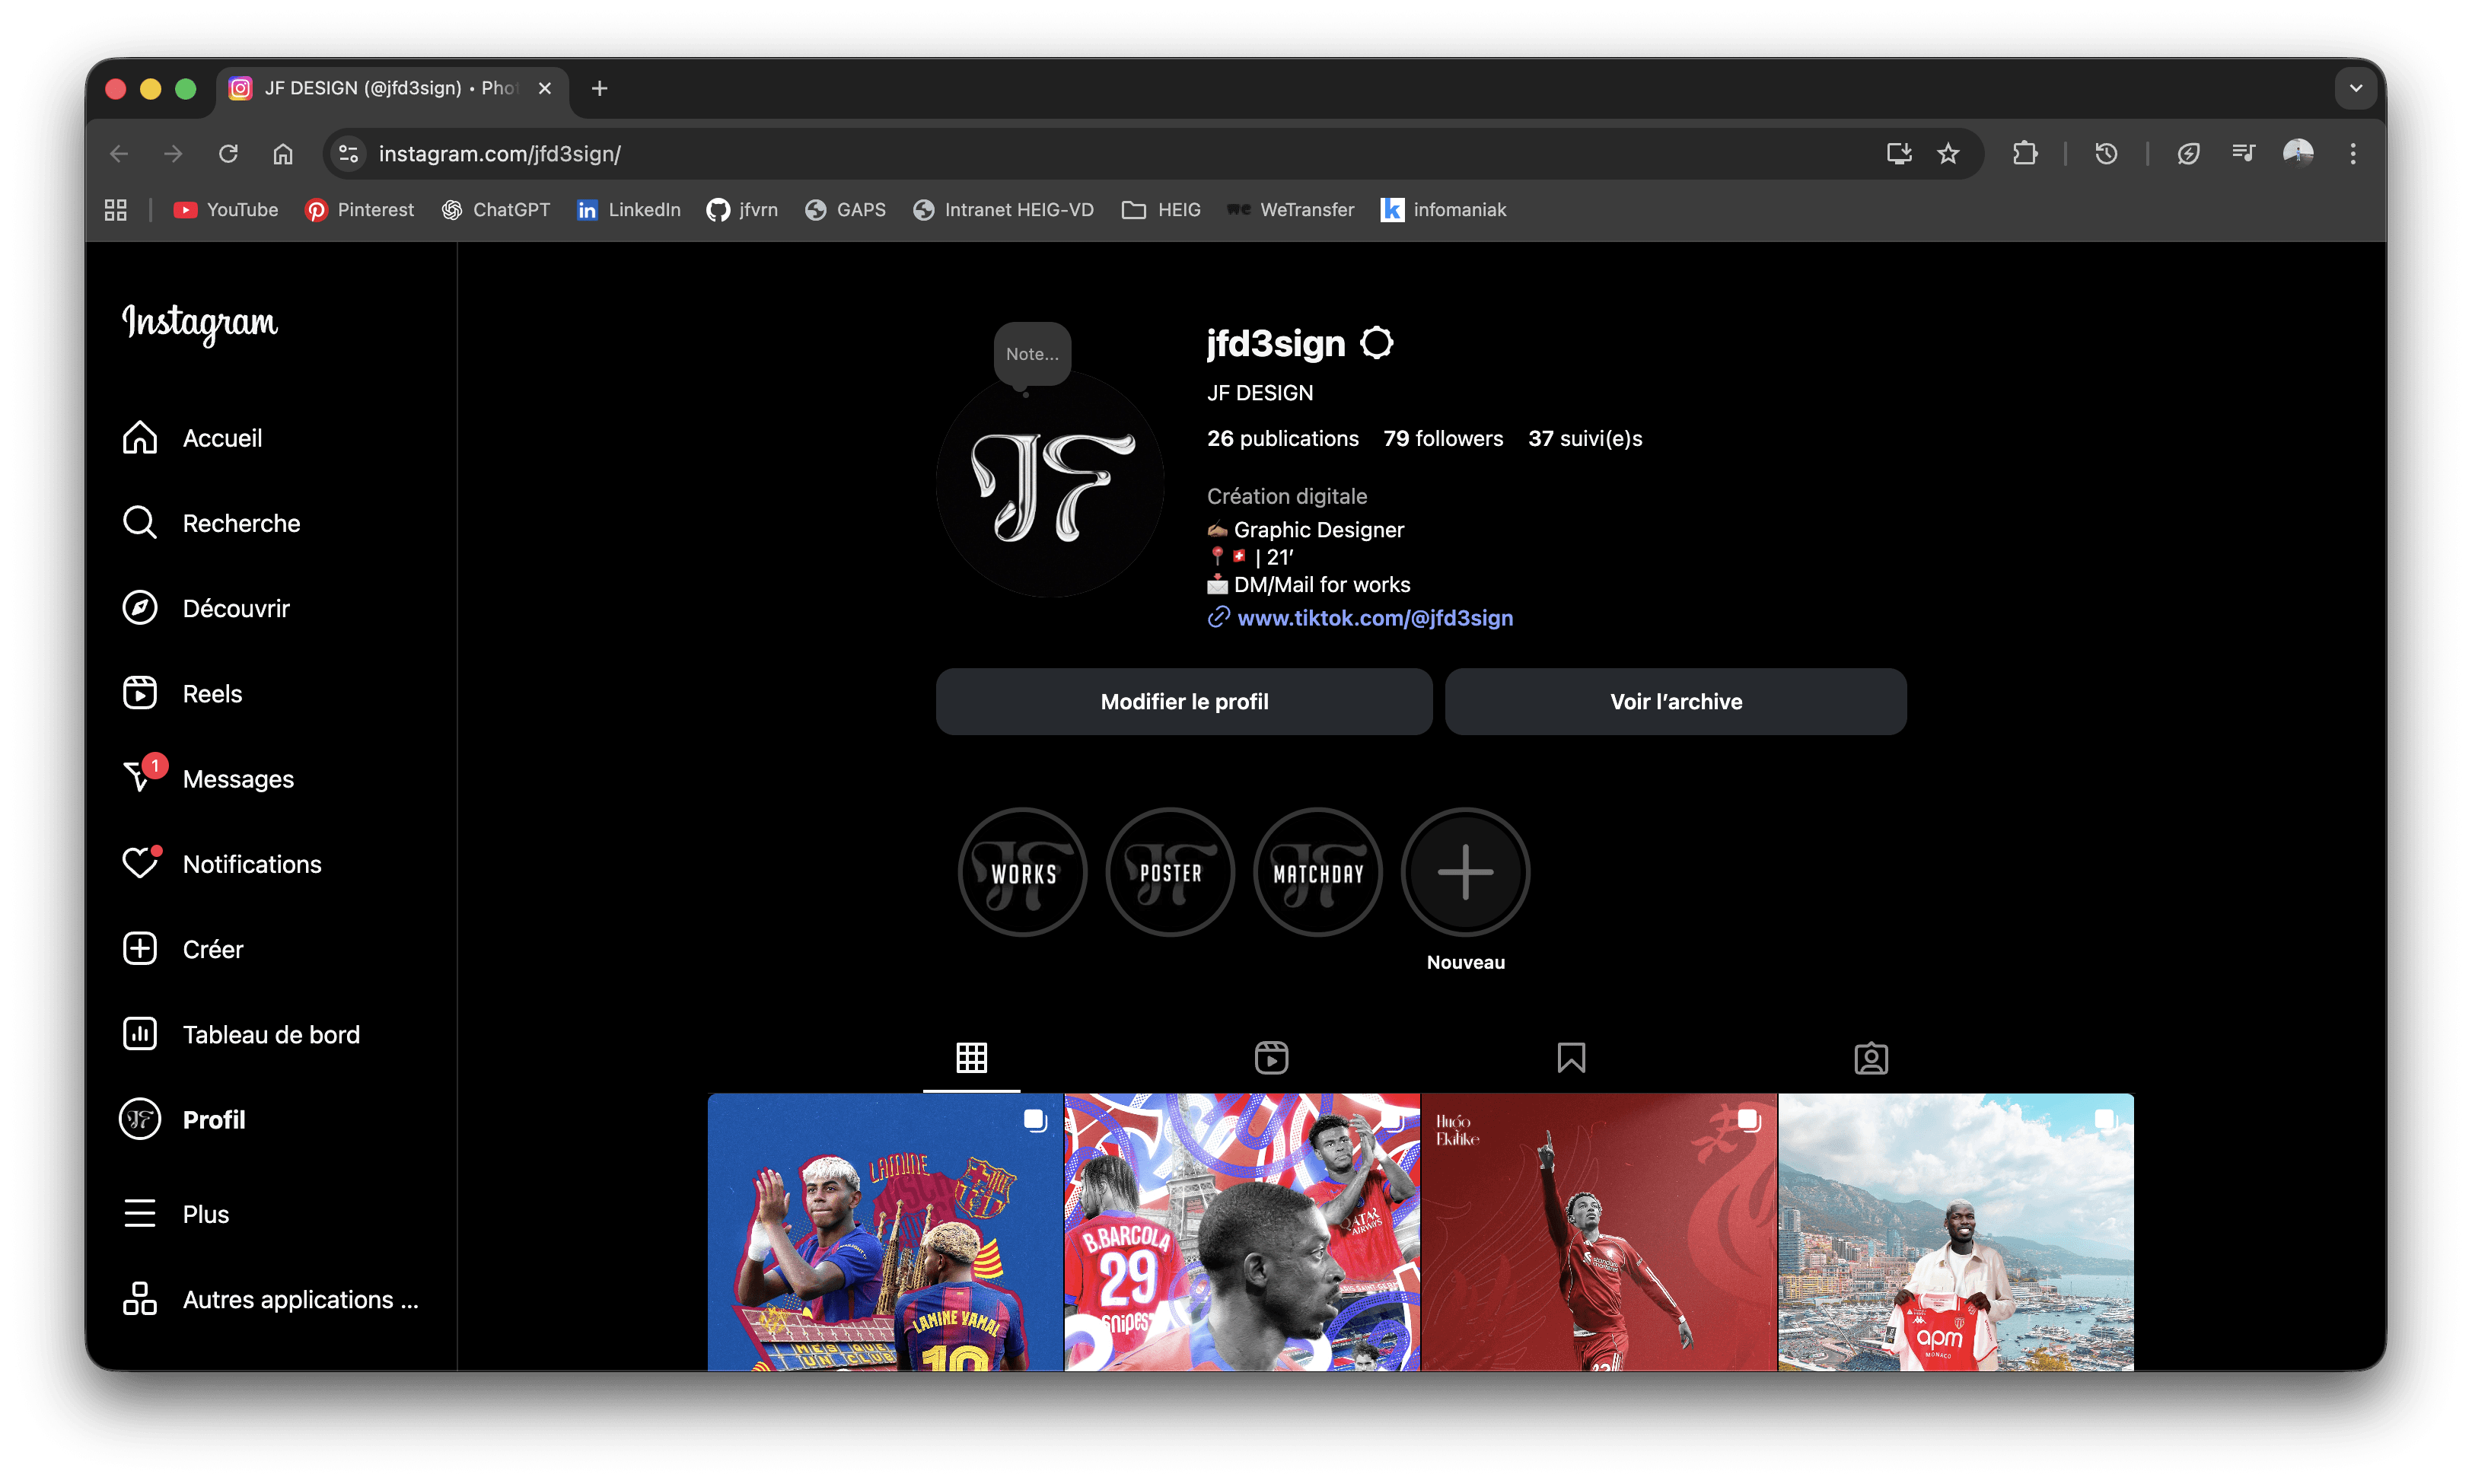This screenshot has width=2472, height=1484.
Task: Open the B.Barcola 29 PSG post
Action: pyautogui.click(x=1242, y=1232)
